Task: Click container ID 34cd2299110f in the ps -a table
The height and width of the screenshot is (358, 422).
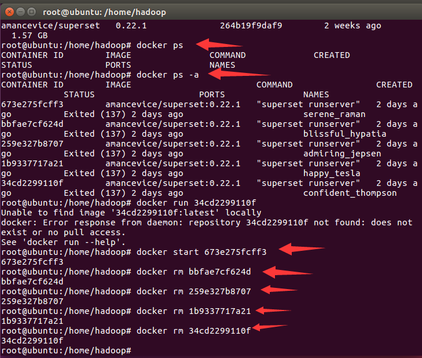Action: tap(32, 183)
